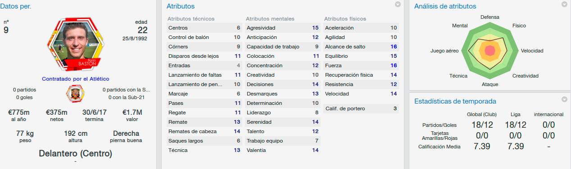The image size is (571, 169).
Task: Select the Fuerza attribute row
Action: click(361, 65)
